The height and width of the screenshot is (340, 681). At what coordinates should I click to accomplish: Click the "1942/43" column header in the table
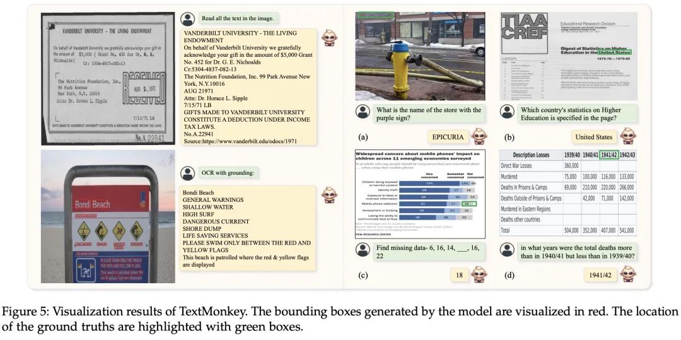click(627, 155)
